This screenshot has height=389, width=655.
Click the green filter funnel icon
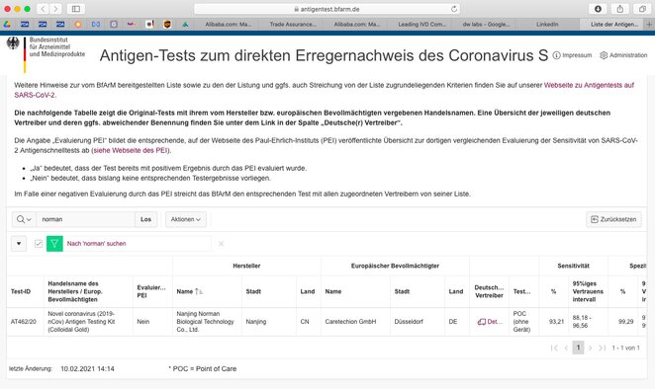(54, 244)
